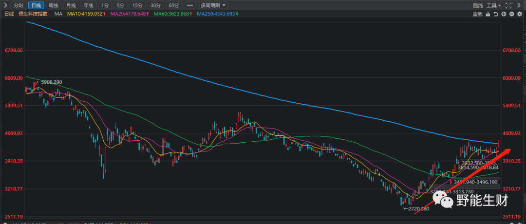
Task: Switch to 周线 weekly chart tab
Action: (54, 5)
